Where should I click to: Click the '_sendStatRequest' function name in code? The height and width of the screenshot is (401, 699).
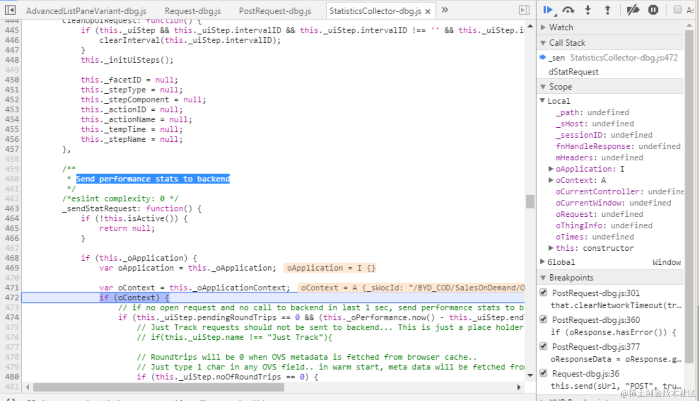point(101,209)
